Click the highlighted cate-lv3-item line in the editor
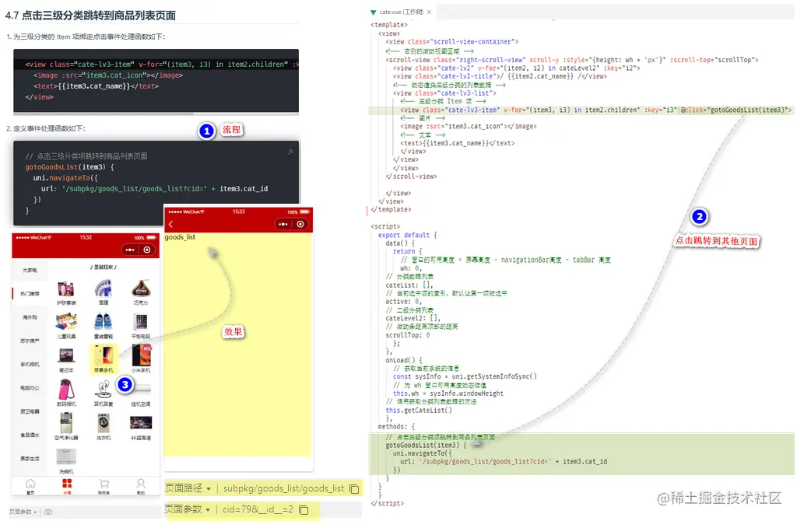Image resolution: width=797 pixels, height=521 pixels. [595, 110]
